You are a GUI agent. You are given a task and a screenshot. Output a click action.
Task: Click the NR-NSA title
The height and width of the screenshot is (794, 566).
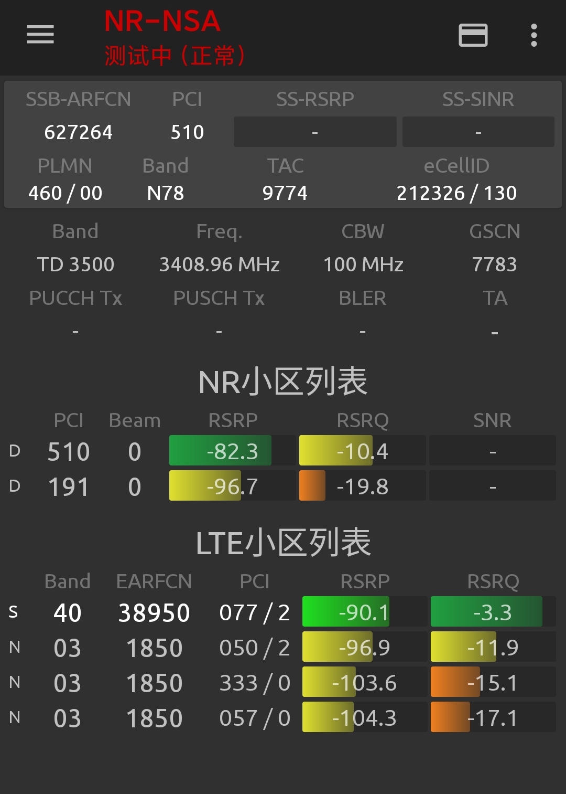[x=162, y=21]
